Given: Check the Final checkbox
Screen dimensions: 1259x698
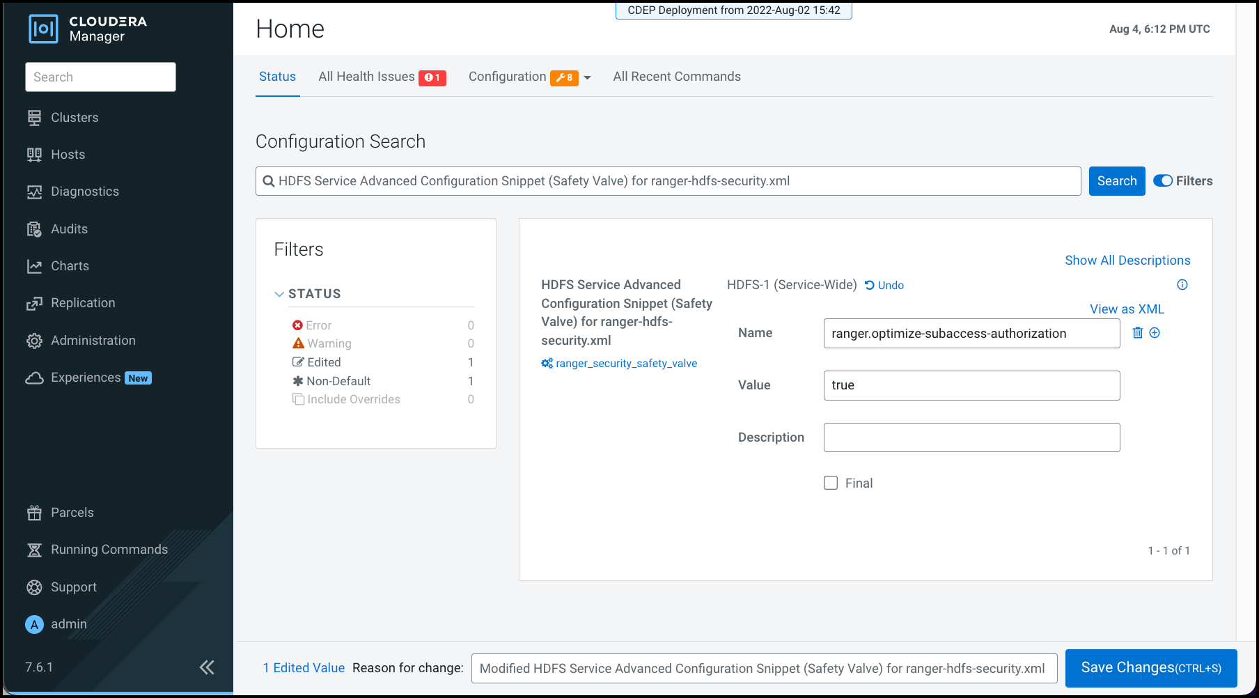Looking at the screenshot, I should tap(831, 483).
